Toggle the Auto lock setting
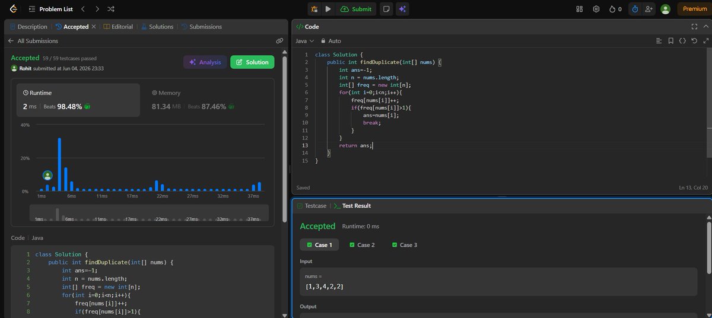This screenshot has width=712, height=318. (331, 41)
